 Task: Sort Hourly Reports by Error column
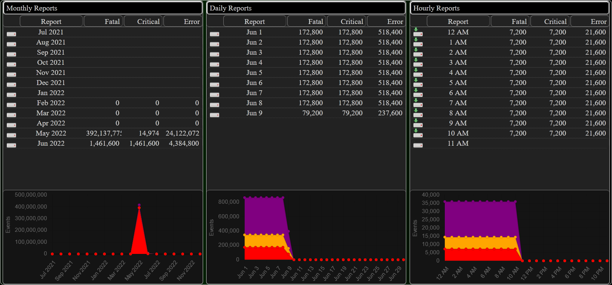[590, 21]
